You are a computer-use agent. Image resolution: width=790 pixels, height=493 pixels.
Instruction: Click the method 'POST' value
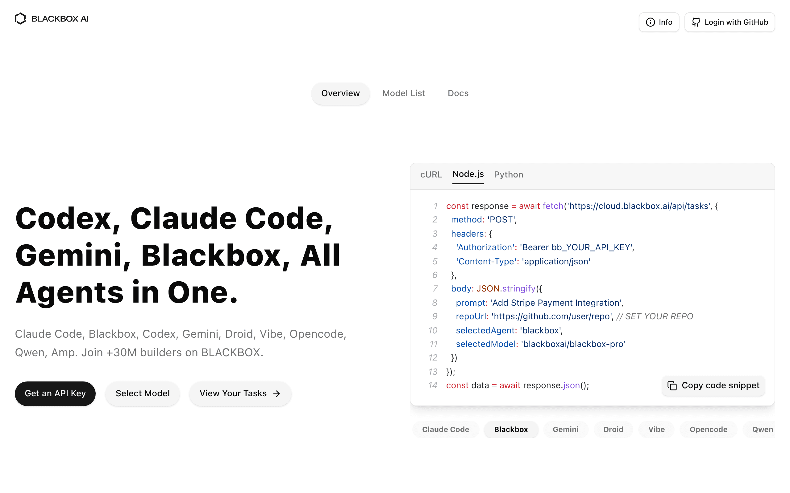pos(501,220)
